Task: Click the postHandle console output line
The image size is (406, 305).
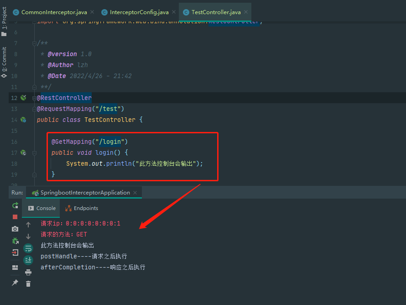Action: point(83,256)
